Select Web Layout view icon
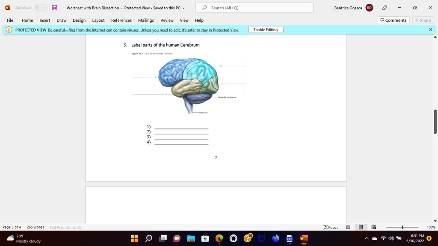Viewport: 438px width, 246px height. click(374, 227)
